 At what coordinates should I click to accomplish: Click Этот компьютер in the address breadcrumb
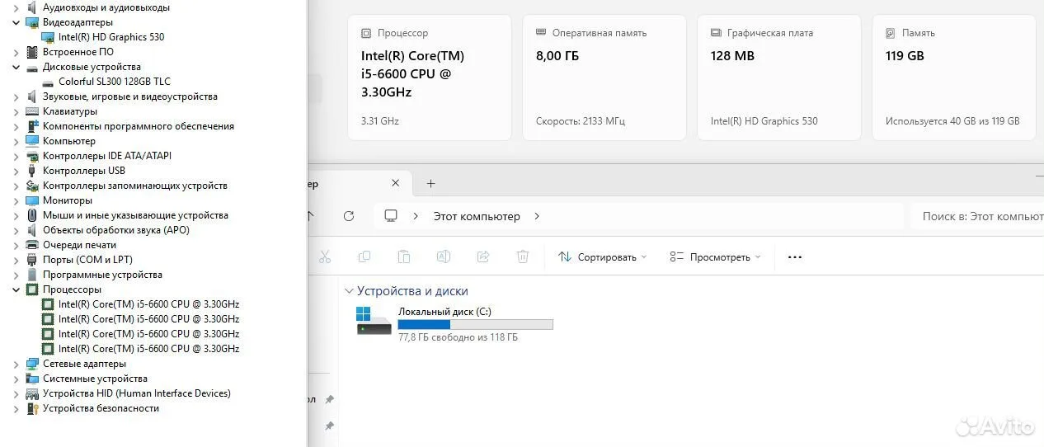pos(477,216)
